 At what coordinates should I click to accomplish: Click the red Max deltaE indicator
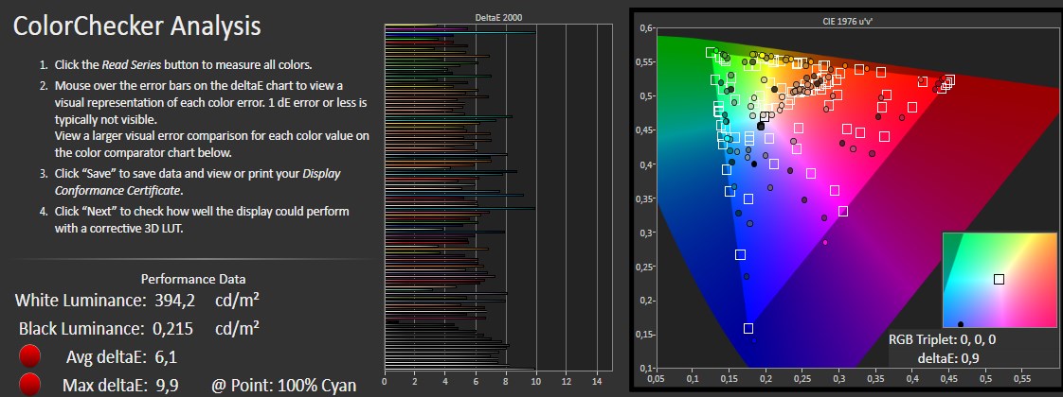click(x=31, y=385)
